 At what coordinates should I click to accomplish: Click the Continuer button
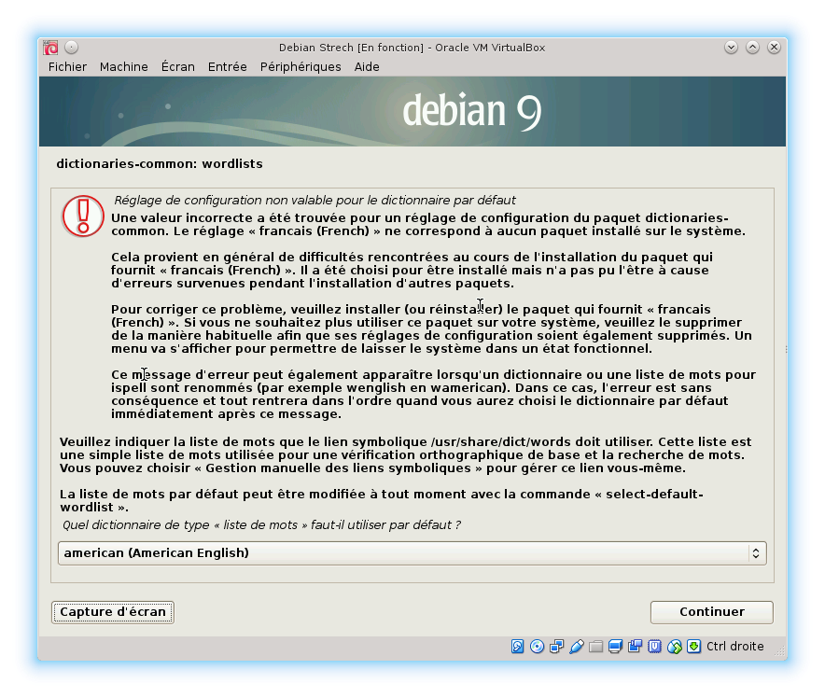(x=712, y=612)
